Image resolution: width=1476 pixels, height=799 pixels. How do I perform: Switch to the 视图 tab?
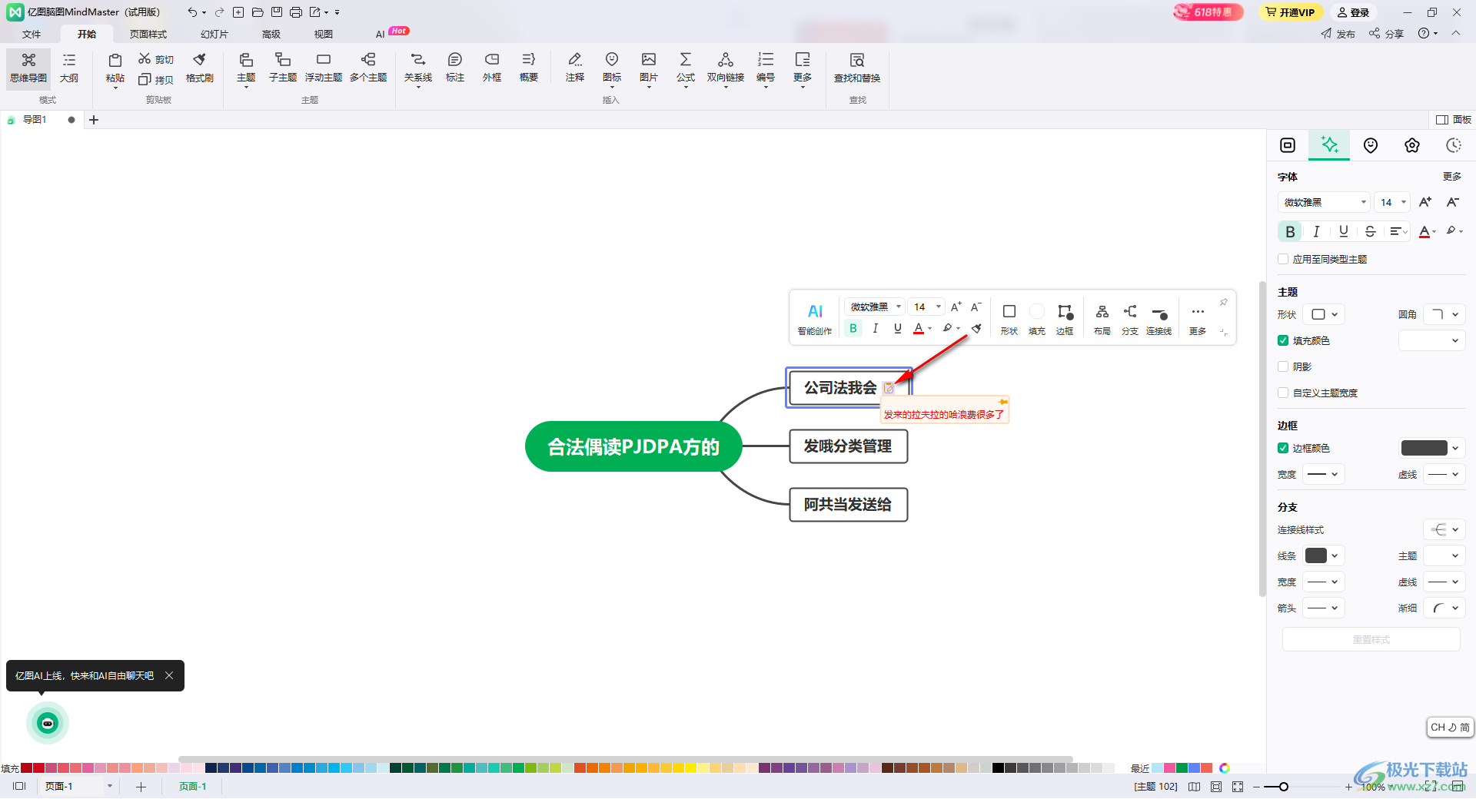[x=324, y=34]
